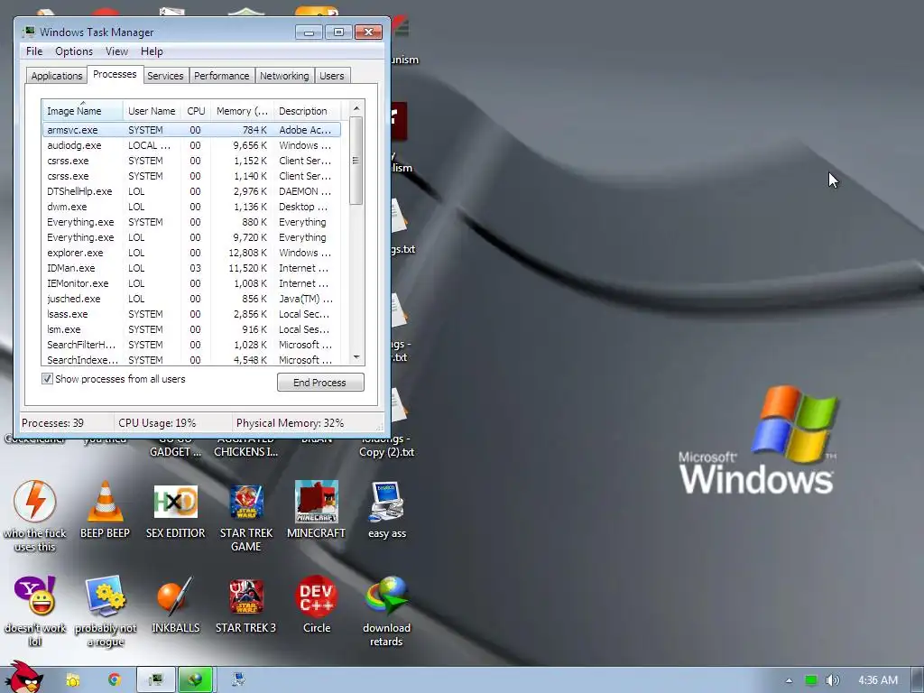Switch to the Users tab
Viewport: 924px width, 693px height.
(332, 76)
